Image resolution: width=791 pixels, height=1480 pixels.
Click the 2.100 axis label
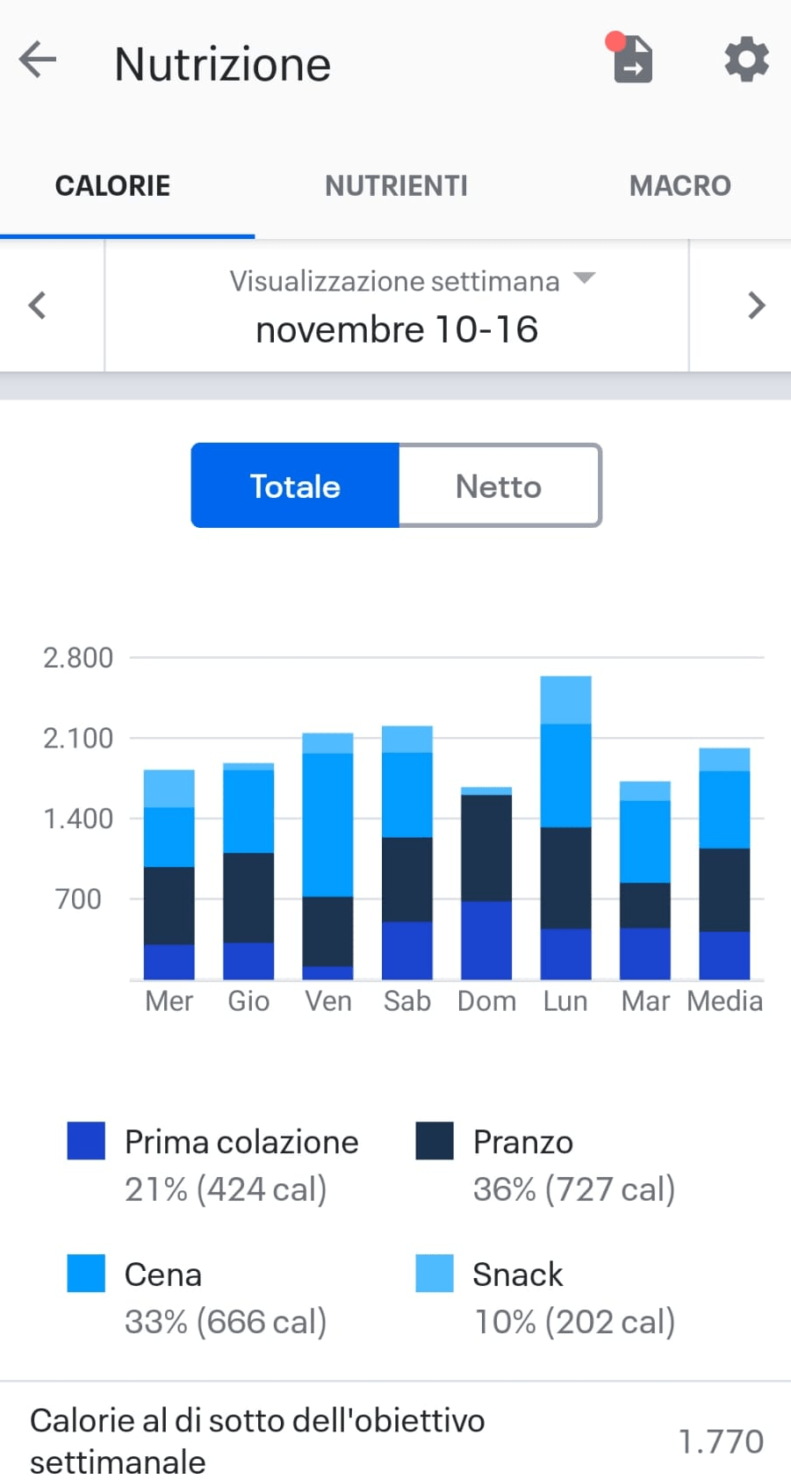coord(78,739)
